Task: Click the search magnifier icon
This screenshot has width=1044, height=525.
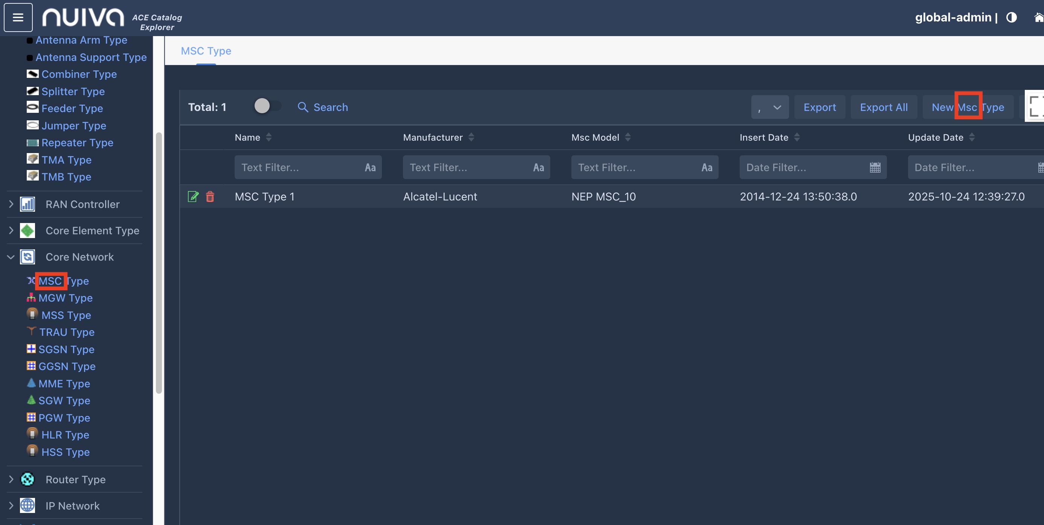Action: (x=303, y=107)
